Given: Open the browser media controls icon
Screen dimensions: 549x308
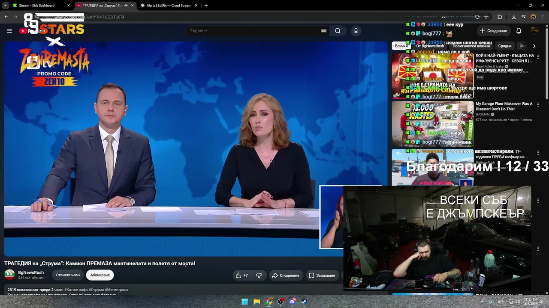Looking at the screenshot, I should click(x=523, y=17).
